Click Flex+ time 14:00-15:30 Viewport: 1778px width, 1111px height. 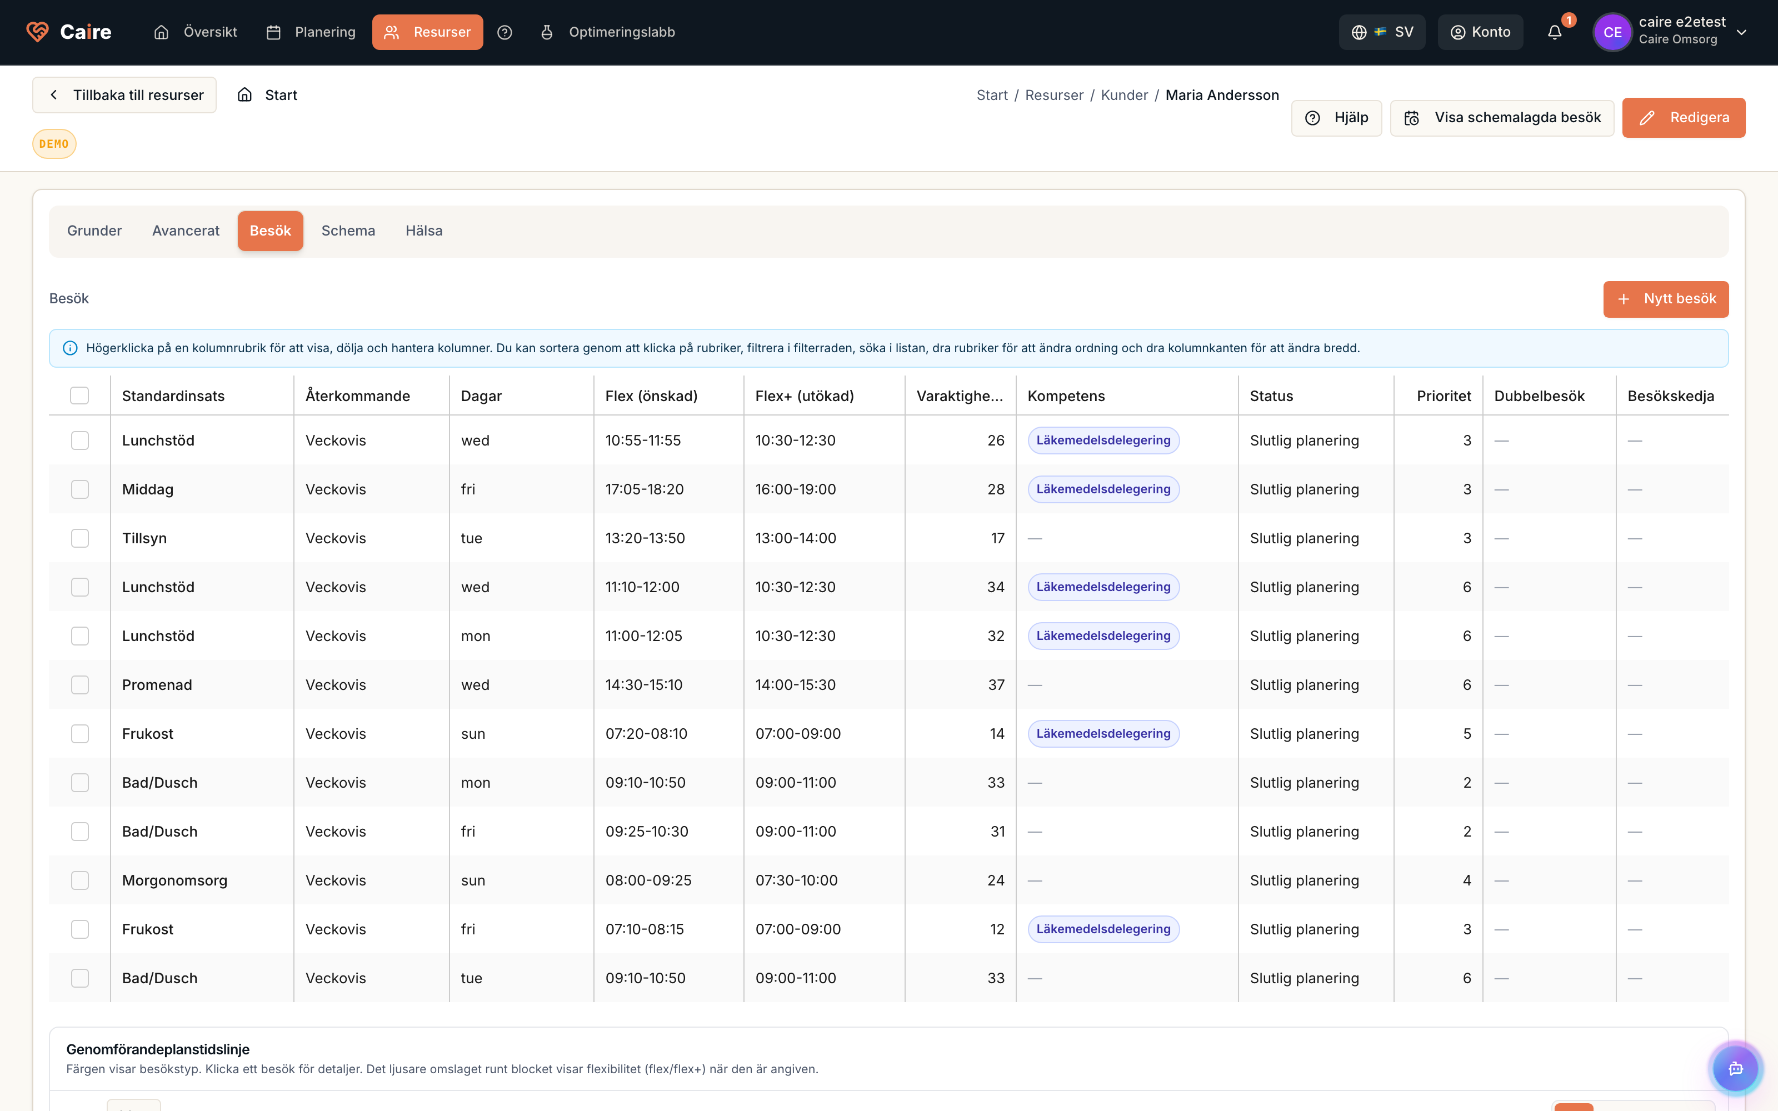796,685
